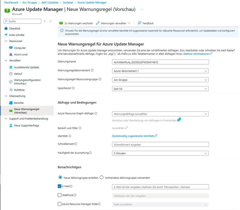Focus the E-Mail-ID input field
The height and width of the screenshot is (210, 240).
point(160,187)
